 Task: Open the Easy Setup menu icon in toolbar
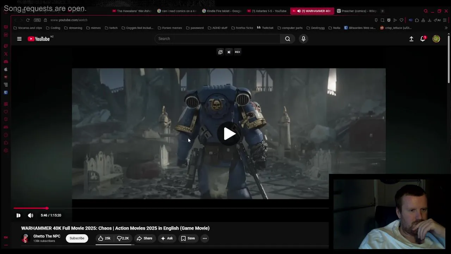[x=445, y=20]
